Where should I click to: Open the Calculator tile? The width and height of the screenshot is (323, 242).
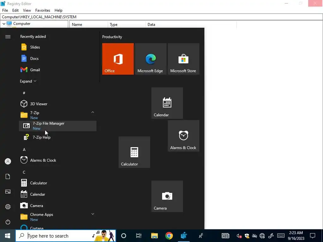coord(134,152)
